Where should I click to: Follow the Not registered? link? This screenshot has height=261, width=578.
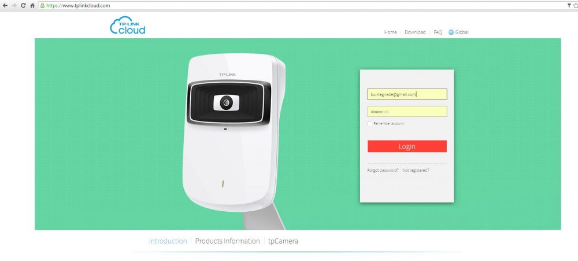click(416, 171)
